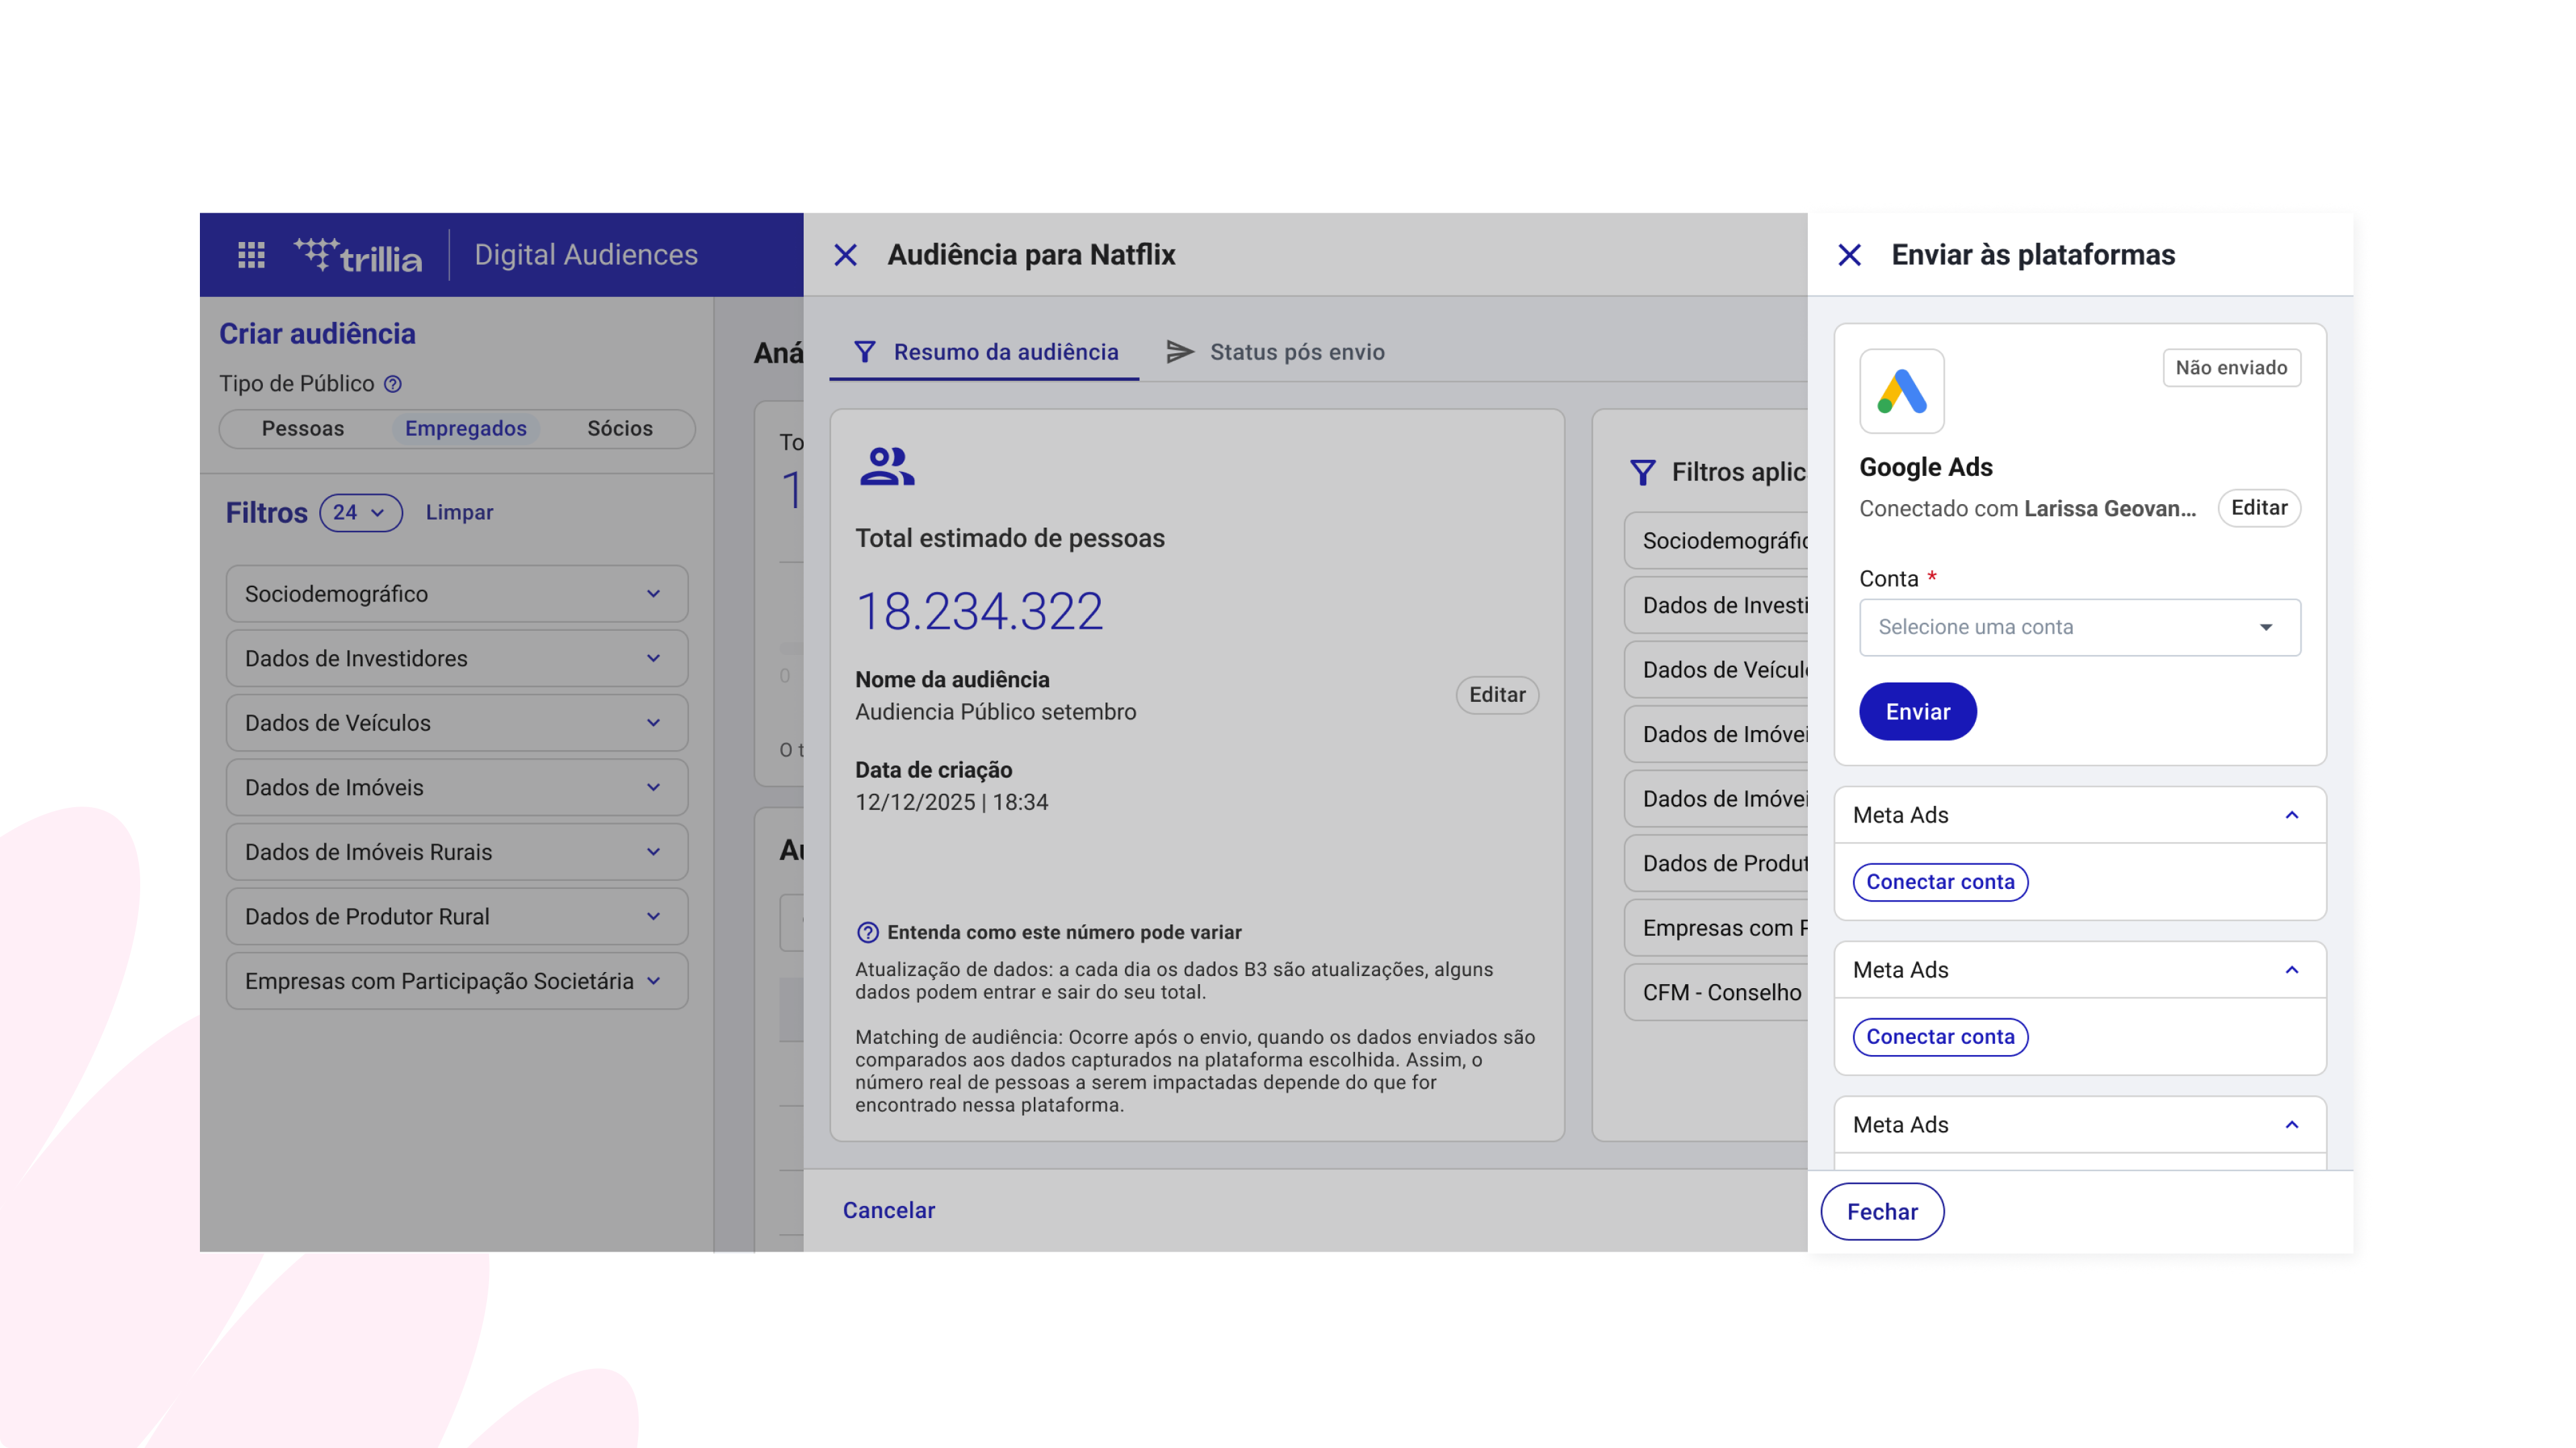
Task: Select Pessoas audience type
Action: coord(302,428)
